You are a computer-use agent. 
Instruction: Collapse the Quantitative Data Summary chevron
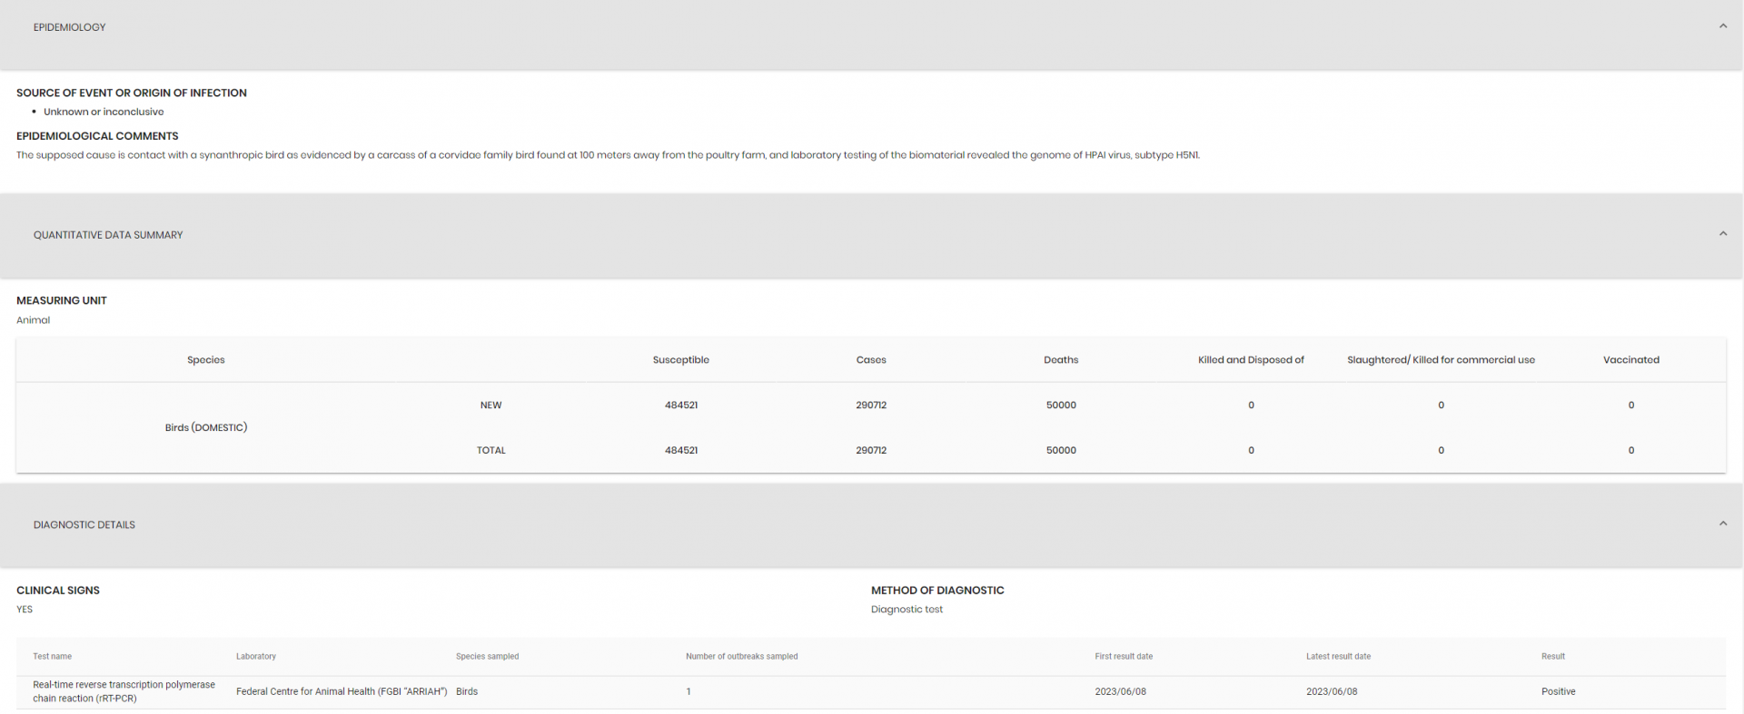click(x=1722, y=234)
